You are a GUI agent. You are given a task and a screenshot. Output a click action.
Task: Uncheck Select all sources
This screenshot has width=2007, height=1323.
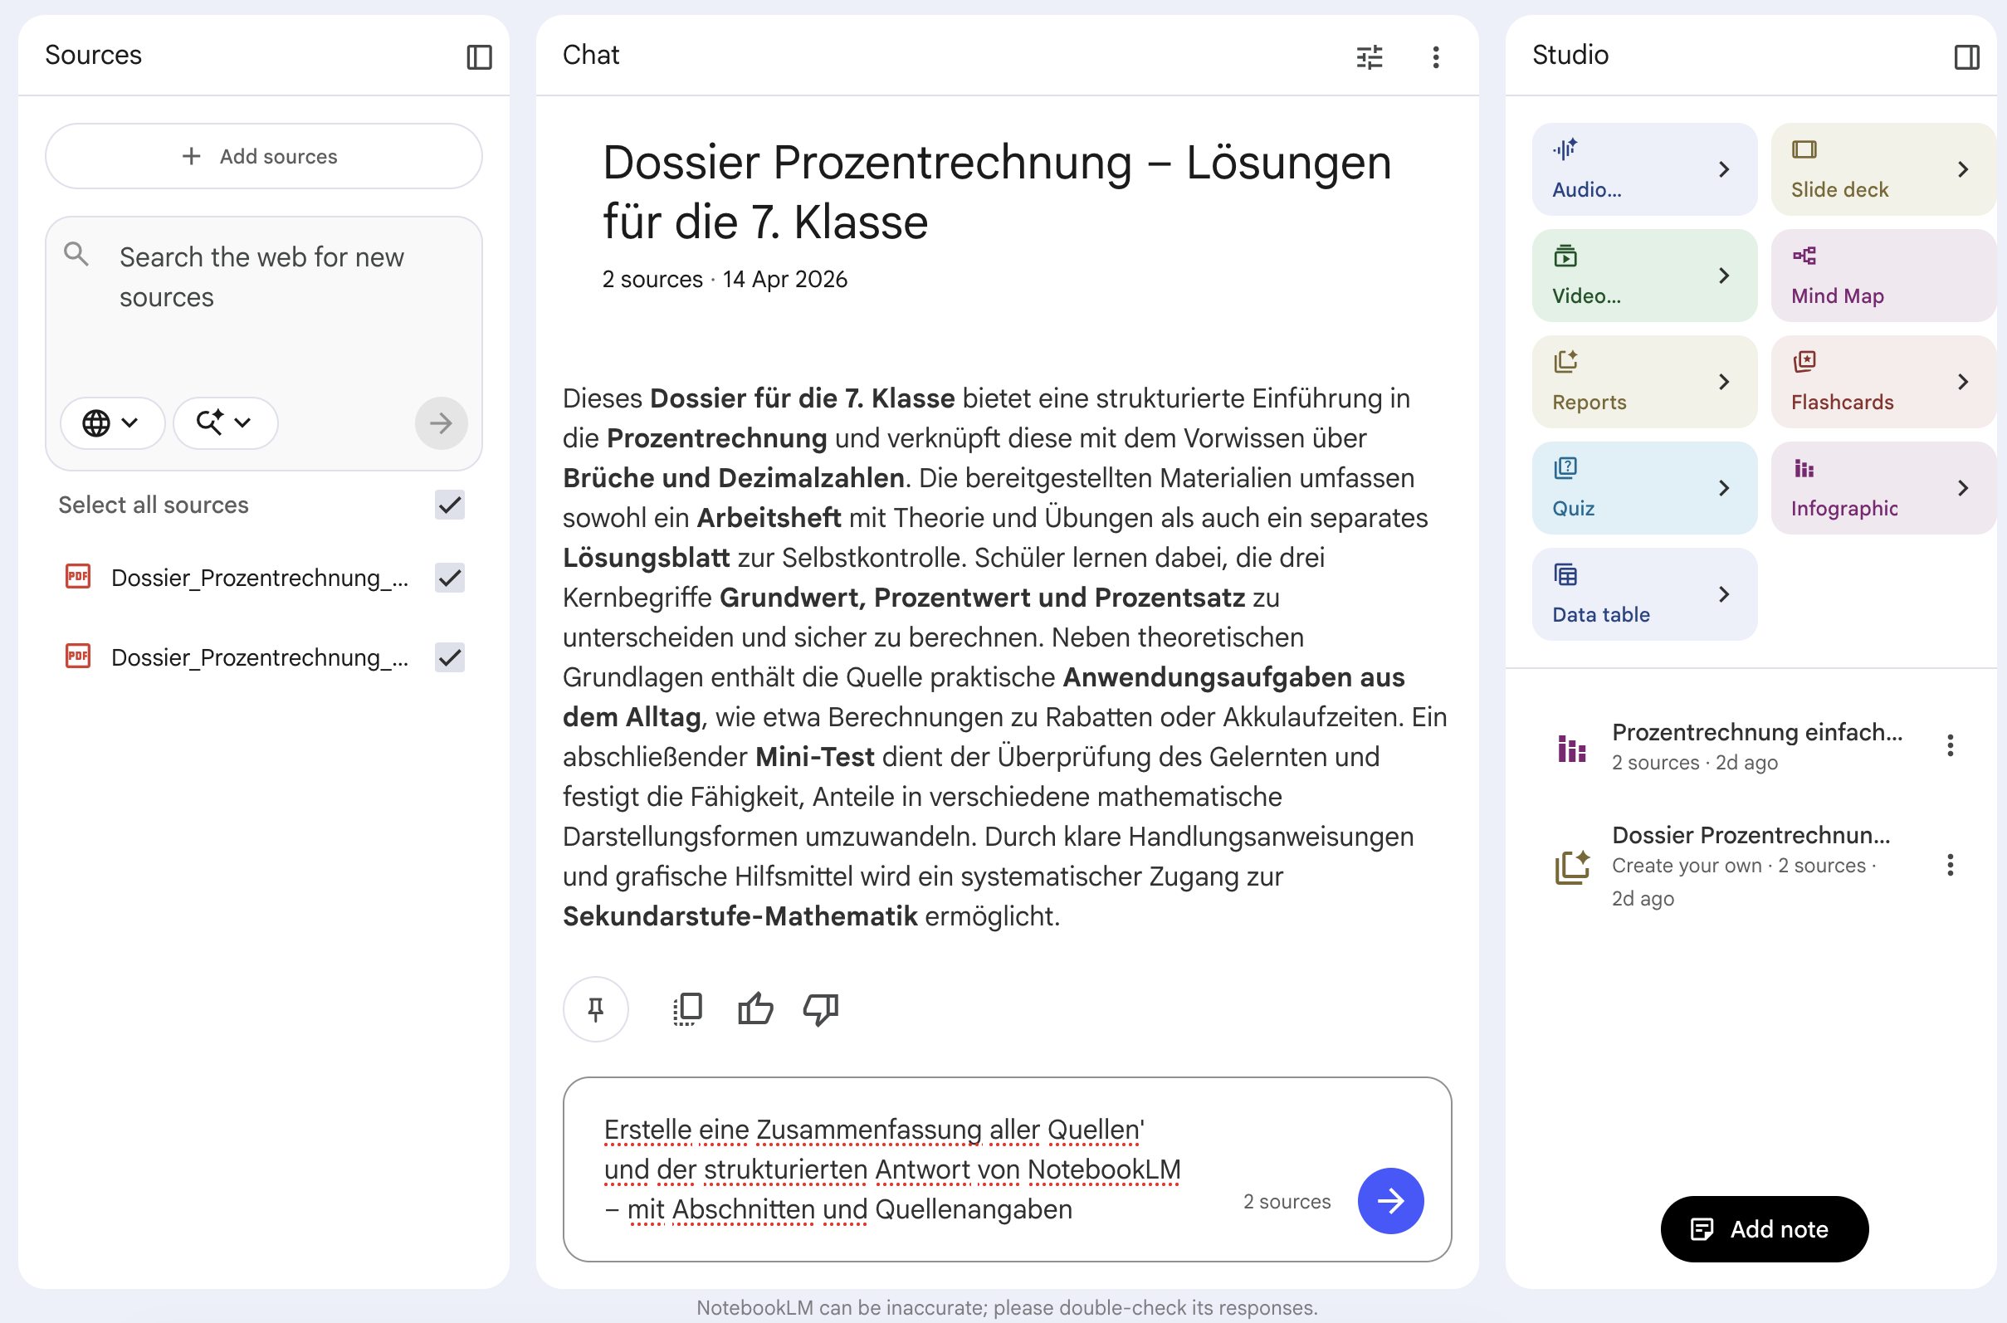[449, 505]
